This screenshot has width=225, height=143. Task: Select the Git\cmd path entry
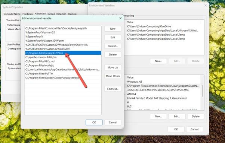[x=63, y=61]
